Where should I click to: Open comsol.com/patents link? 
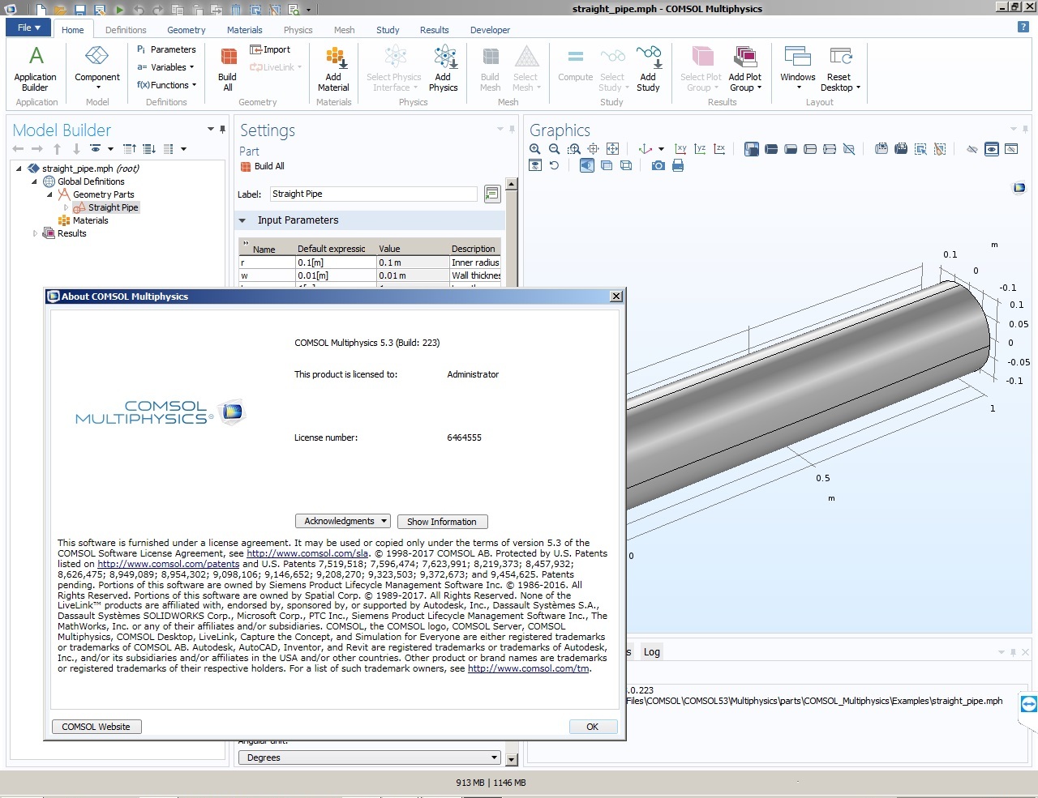point(169,564)
